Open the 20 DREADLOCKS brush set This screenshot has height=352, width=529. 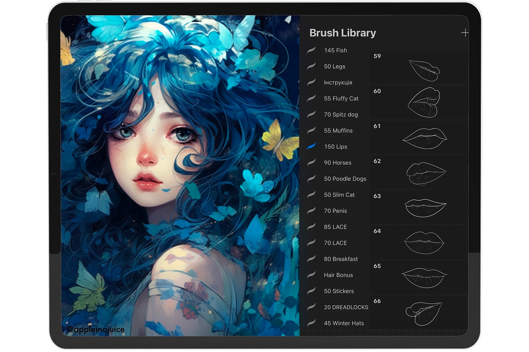point(346,307)
